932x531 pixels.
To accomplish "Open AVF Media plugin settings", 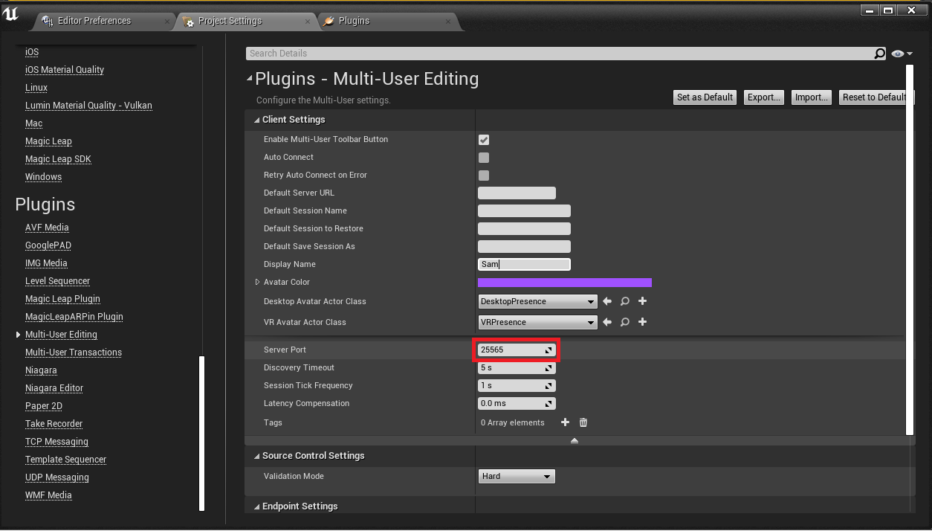I will (47, 228).
